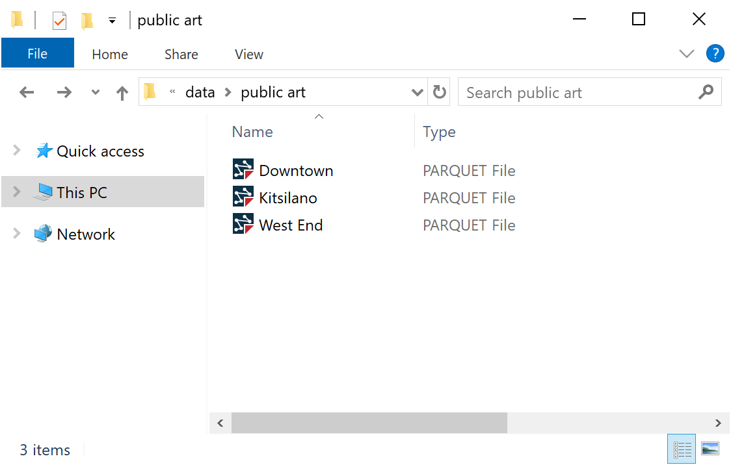731x465 pixels.
Task: Switch to the View ribbon tab
Action: [248, 54]
